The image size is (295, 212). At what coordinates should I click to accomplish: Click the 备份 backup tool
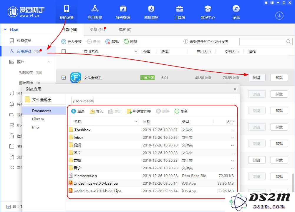coord(93,41)
